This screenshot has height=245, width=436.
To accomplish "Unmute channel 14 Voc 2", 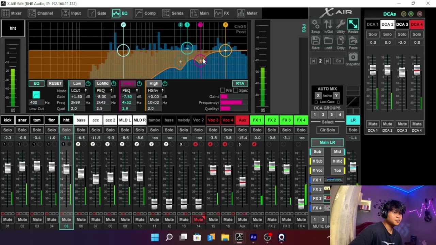I will pos(198,219).
